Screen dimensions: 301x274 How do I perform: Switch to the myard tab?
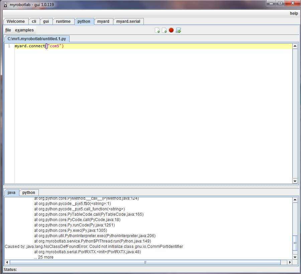[103, 21]
